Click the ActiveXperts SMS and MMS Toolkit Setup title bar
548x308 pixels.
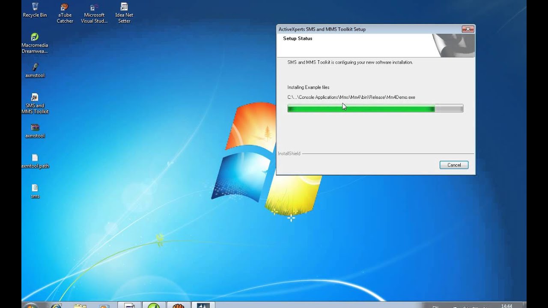click(x=368, y=29)
